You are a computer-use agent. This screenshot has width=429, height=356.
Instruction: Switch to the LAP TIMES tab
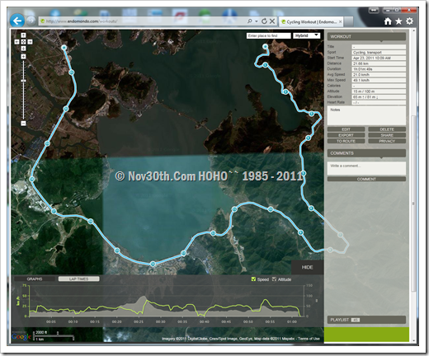[78, 279]
